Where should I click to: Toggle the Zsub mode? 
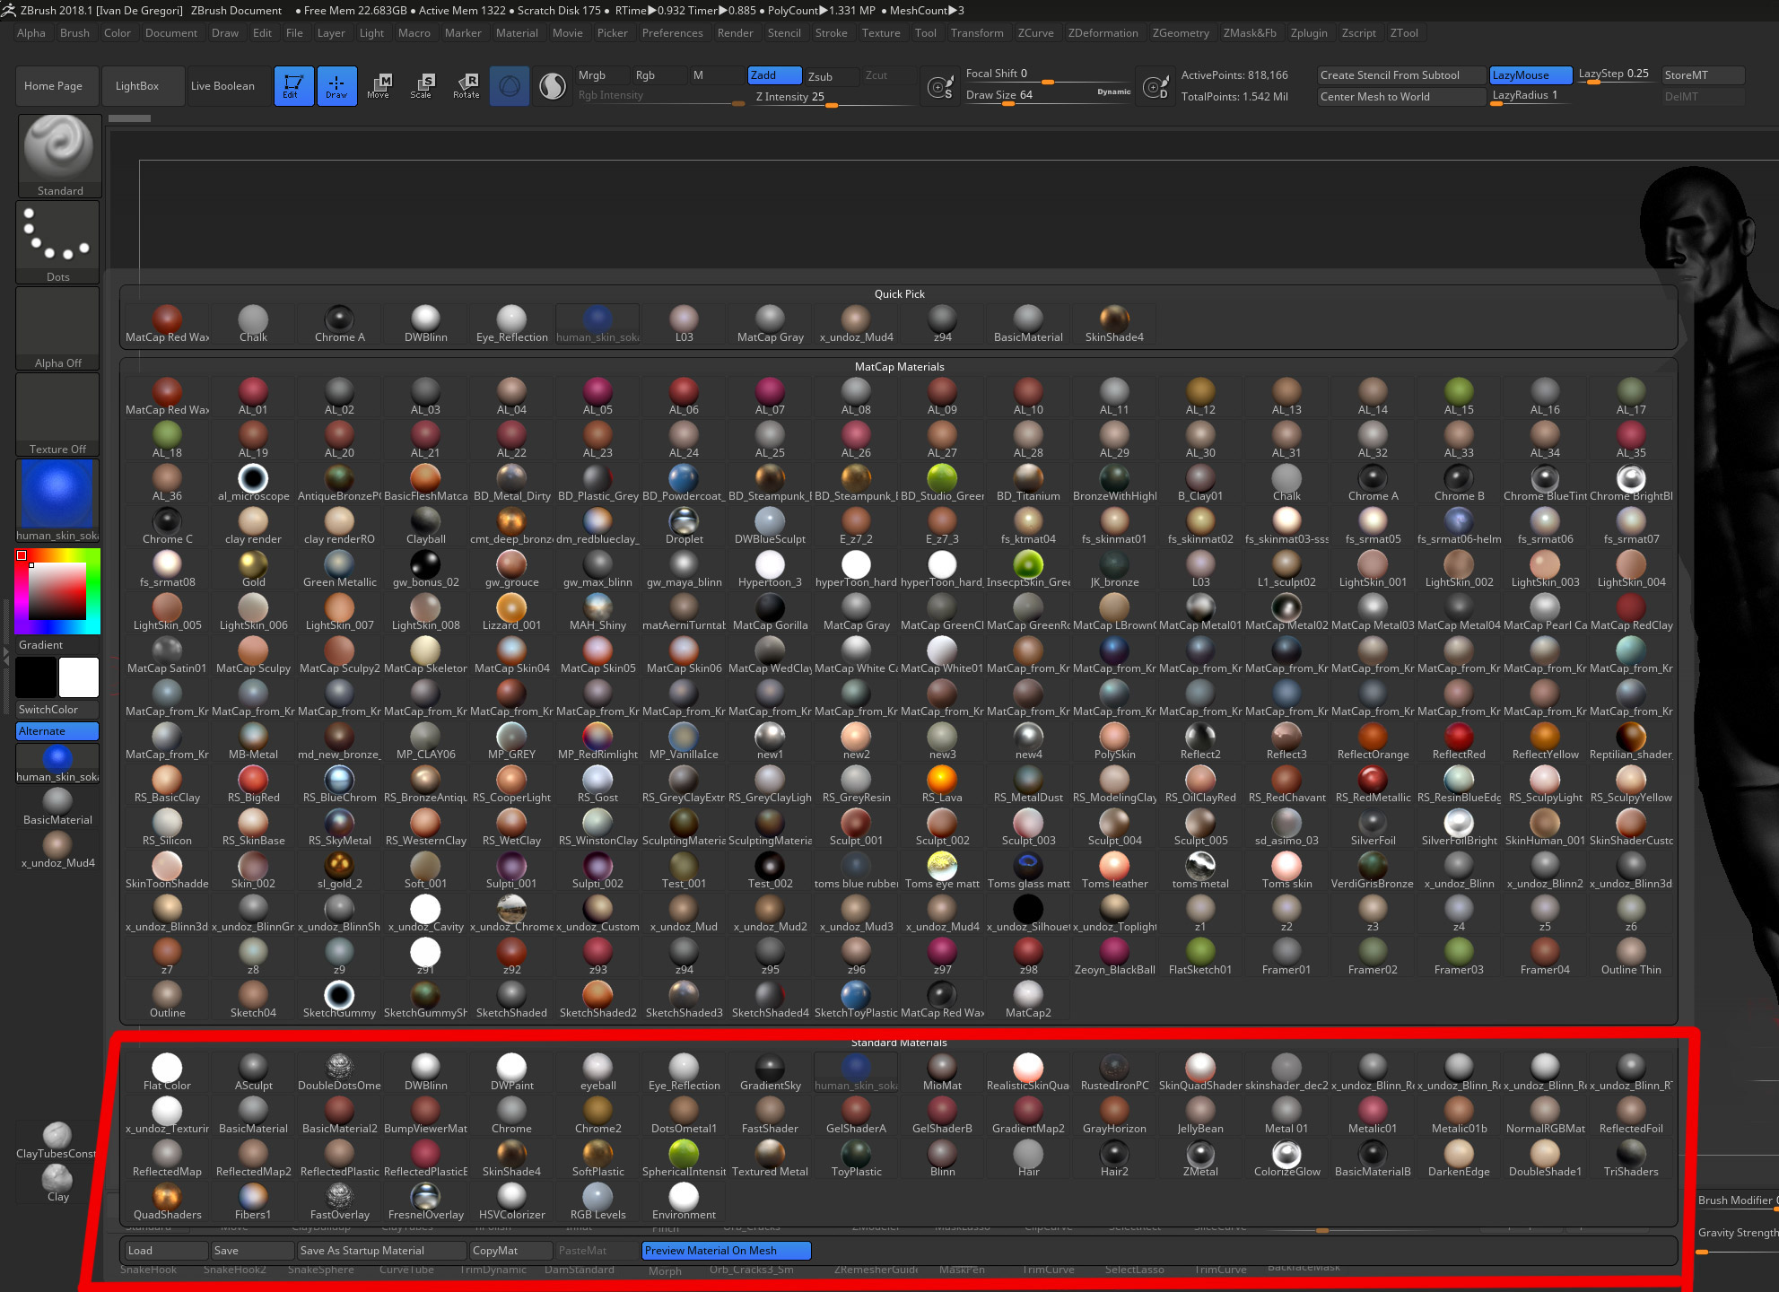832,76
